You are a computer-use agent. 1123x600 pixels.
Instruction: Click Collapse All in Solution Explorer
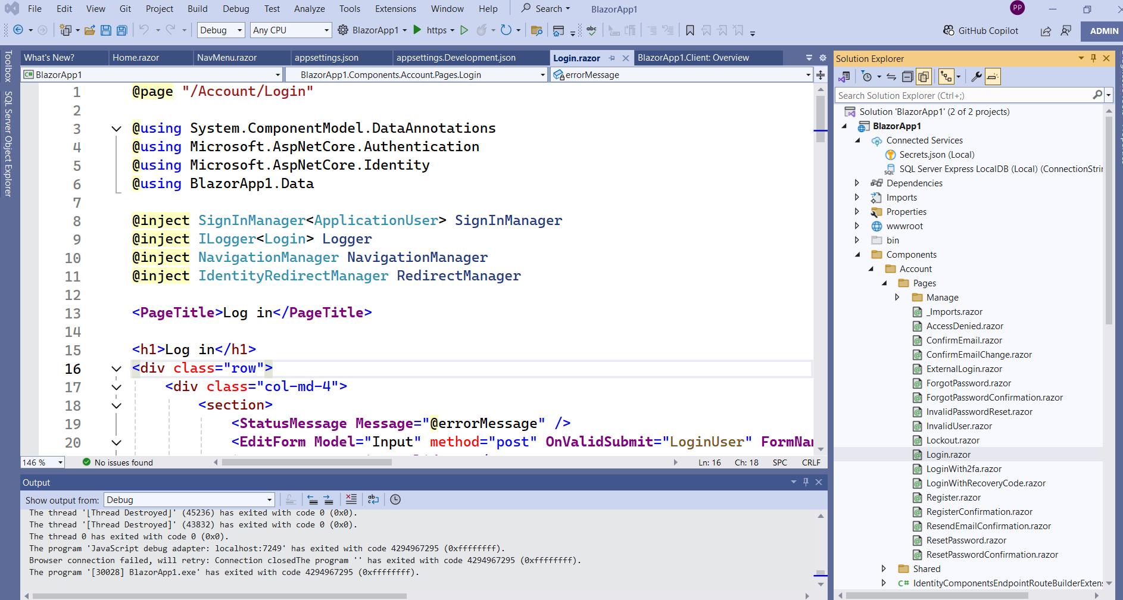907,77
